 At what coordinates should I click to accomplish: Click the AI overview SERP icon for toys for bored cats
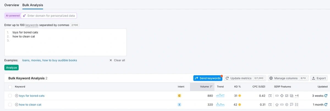tap(282, 96)
